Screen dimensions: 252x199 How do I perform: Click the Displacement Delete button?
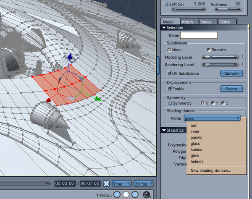[231, 89]
